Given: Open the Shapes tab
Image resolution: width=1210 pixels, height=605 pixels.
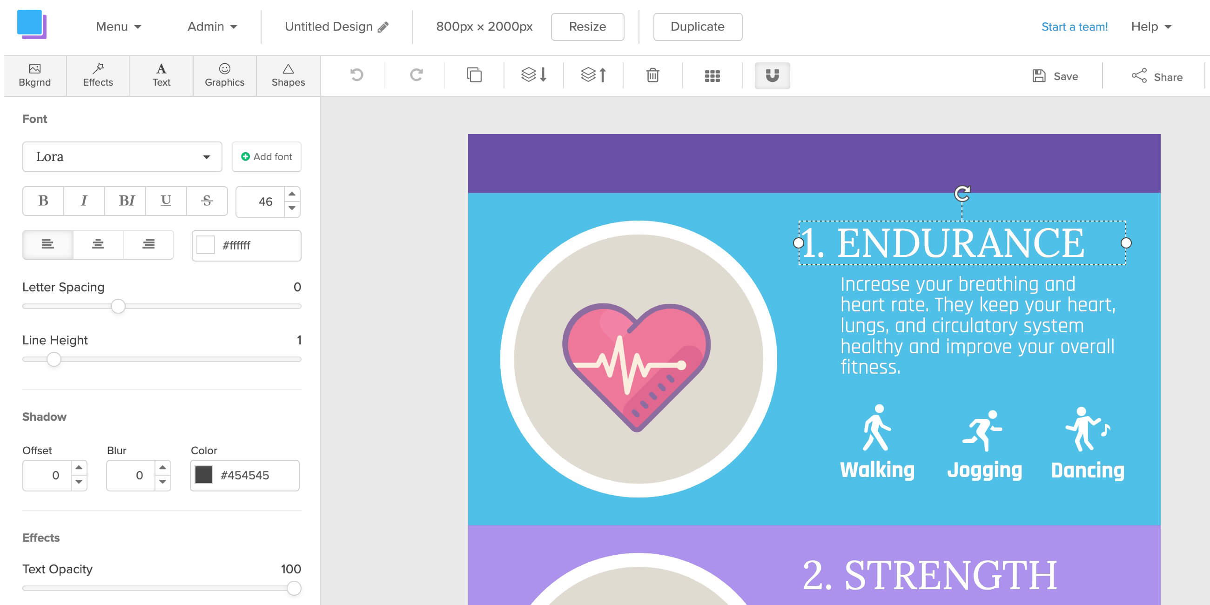Looking at the screenshot, I should [288, 75].
